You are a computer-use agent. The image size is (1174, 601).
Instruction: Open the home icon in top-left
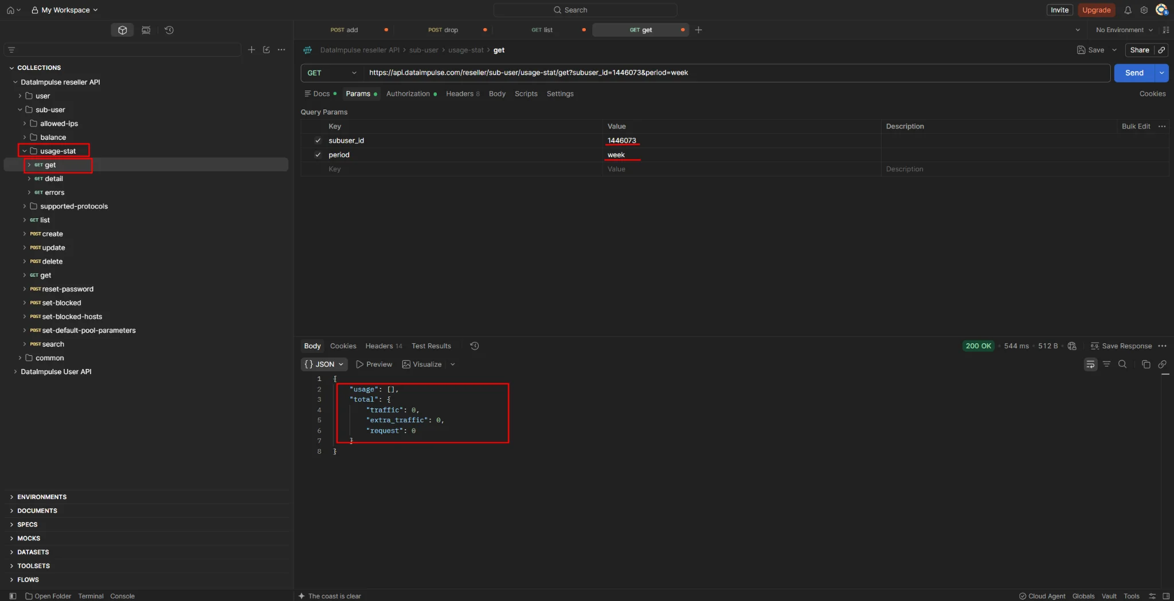pyautogui.click(x=10, y=10)
